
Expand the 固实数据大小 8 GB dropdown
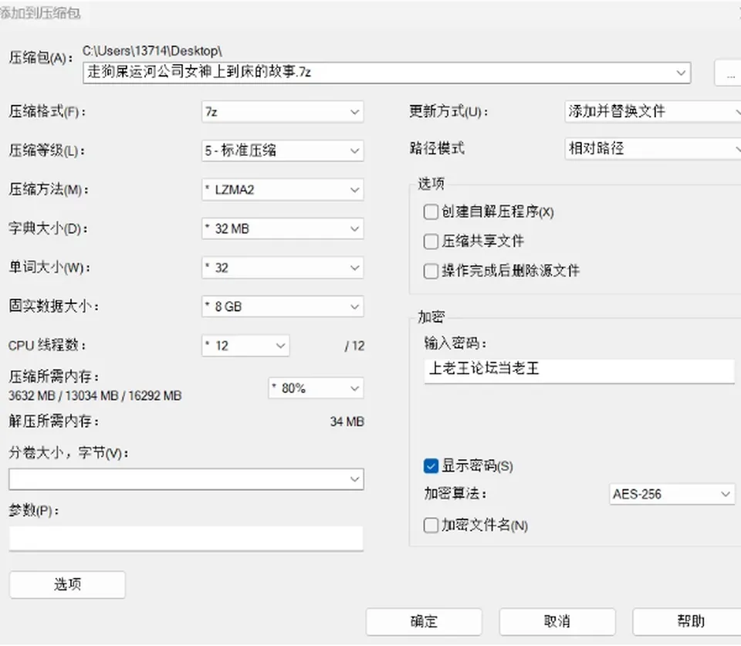283,306
